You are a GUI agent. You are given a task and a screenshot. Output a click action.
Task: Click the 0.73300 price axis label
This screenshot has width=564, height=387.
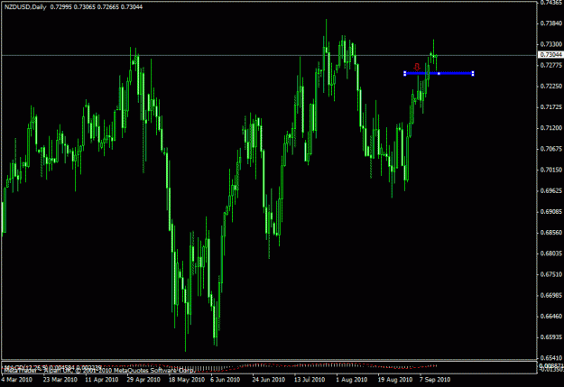tap(551, 44)
